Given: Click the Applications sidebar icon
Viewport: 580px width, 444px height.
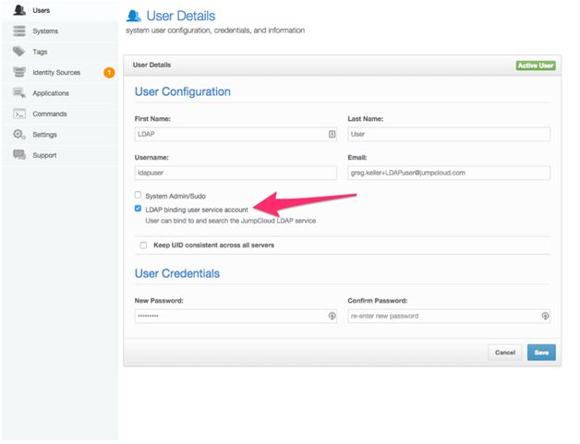Looking at the screenshot, I should 19,92.
